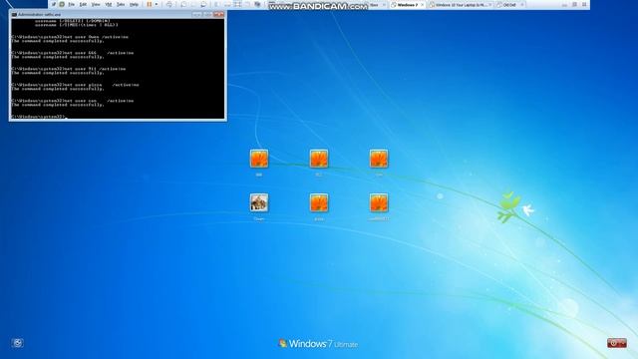Image resolution: width=638 pixels, height=359 pixels.
Task: Open the VMware Tabs menu
Action: [x=121, y=4]
